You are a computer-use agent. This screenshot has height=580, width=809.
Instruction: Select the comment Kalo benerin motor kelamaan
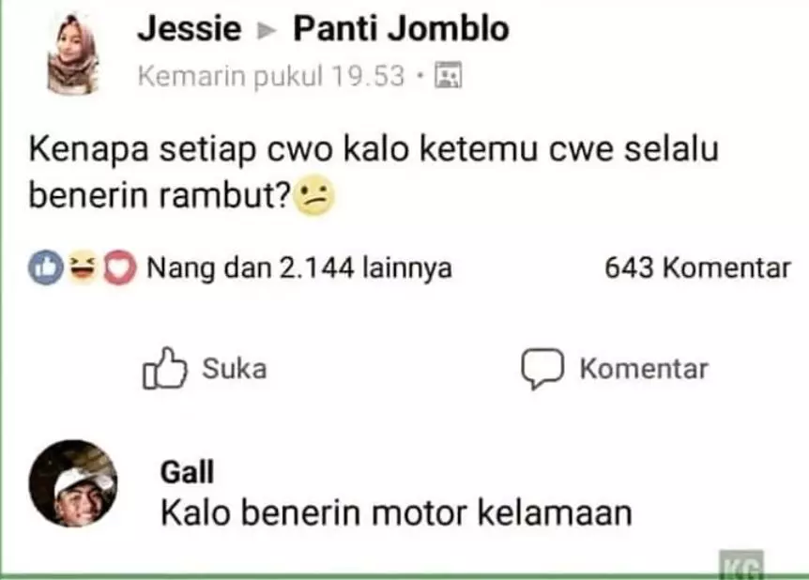pyautogui.click(x=396, y=513)
